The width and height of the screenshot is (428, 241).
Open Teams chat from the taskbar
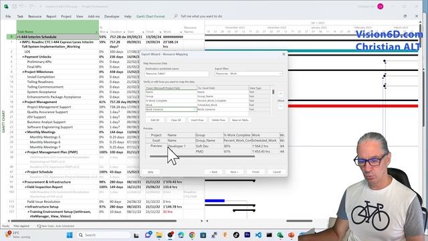tap(148, 235)
